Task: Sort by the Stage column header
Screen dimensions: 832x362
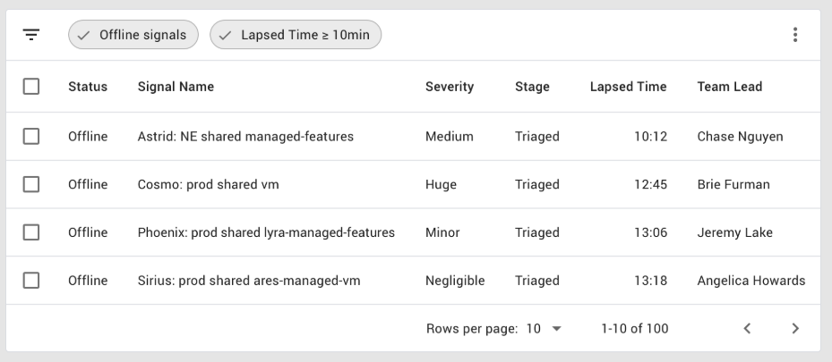Action: 532,87
